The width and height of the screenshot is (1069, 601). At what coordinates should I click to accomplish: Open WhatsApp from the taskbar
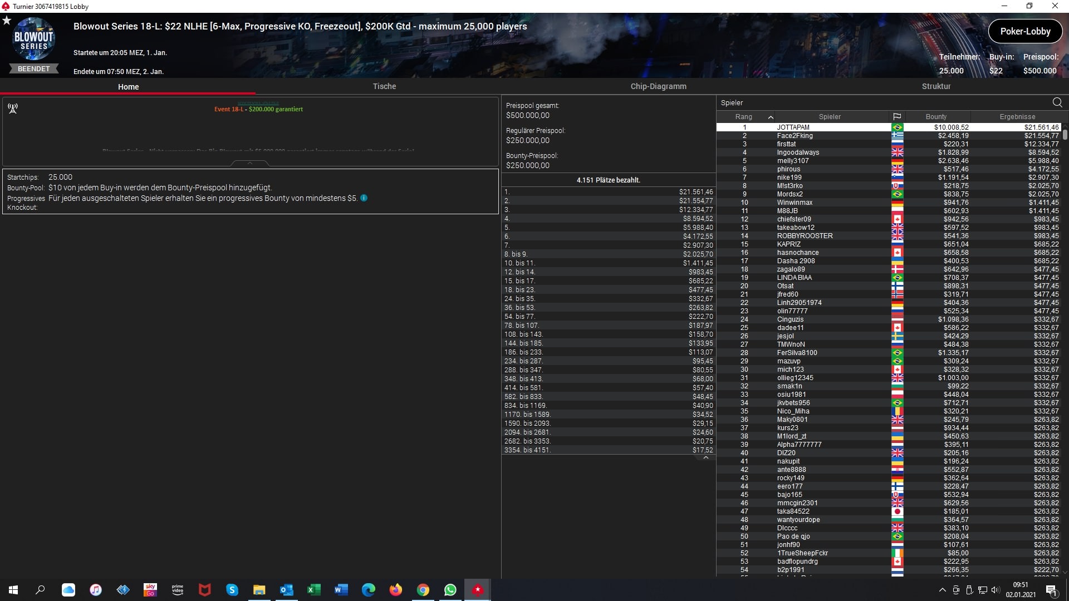point(450,590)
